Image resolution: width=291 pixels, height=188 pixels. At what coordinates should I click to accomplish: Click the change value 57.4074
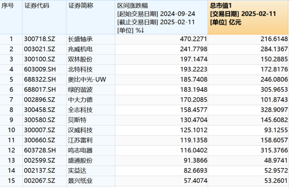[195, 181]
